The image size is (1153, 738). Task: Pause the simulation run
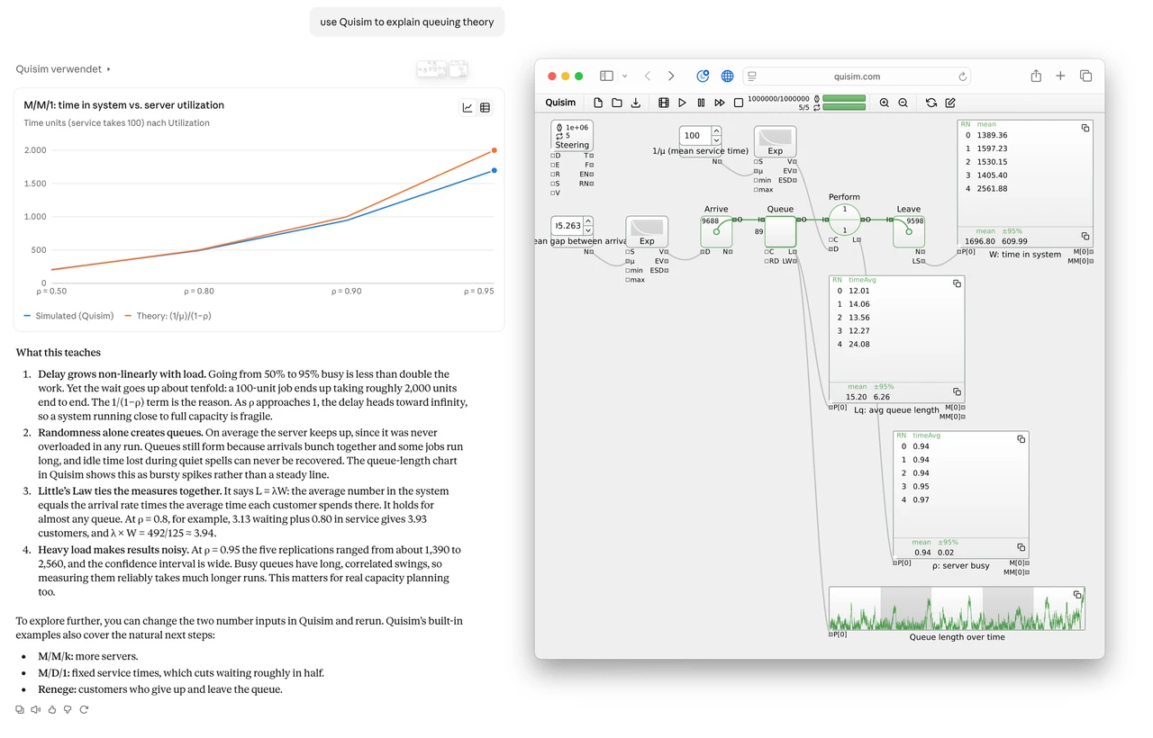(x=701, y=103)
